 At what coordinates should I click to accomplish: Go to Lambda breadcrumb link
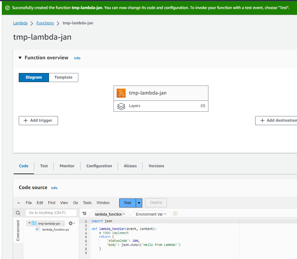(x=20, y=23)
